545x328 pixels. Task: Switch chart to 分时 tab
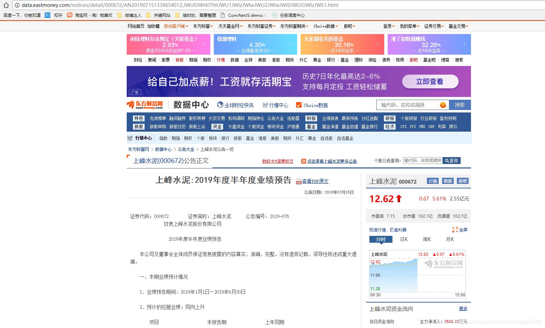pyautogui.click(x=381, y=239)
